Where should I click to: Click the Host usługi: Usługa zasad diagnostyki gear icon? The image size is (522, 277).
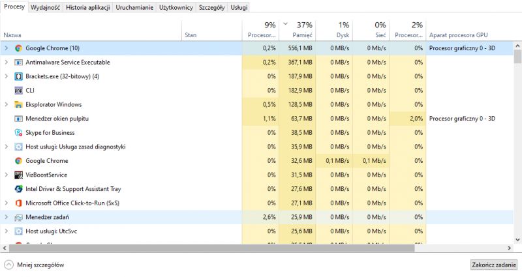[19, 147]
